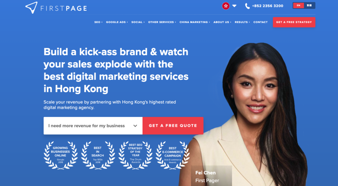This screenshot has width=338, height=186.
Task: Click the First Page paper plane logo
Action: (31, 8)
